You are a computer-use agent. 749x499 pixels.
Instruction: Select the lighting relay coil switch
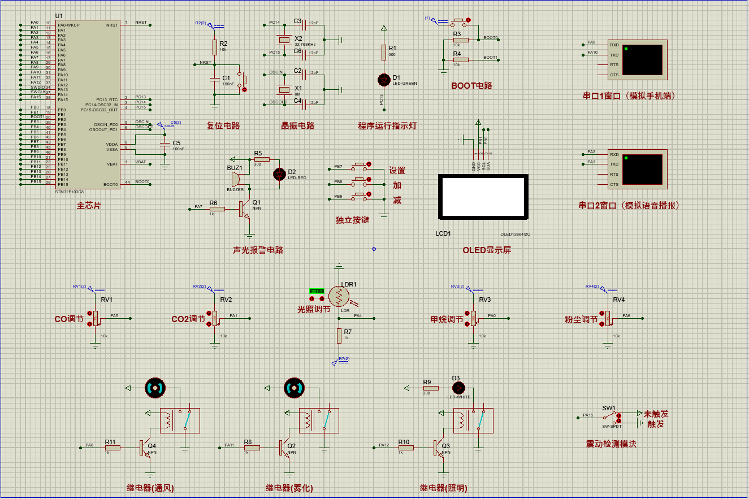pos(473,421)
